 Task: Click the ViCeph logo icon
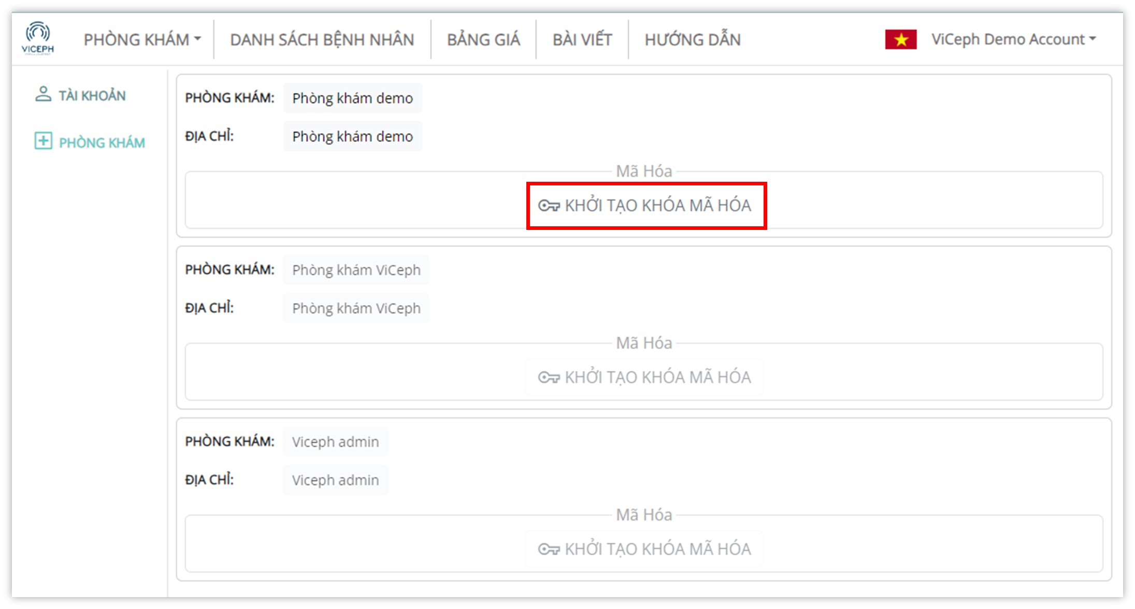pos(38,38)
